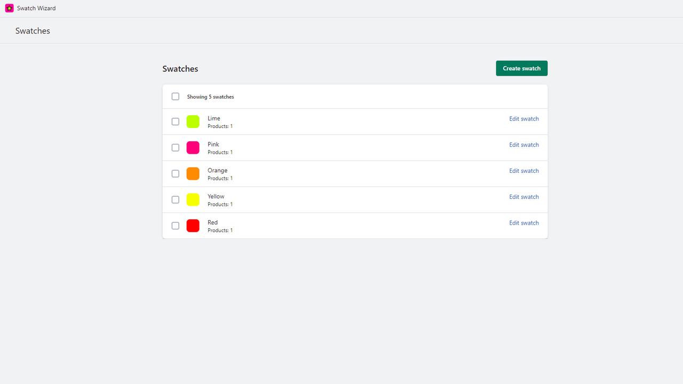Select the Yellow swatch name

point(216,197)
